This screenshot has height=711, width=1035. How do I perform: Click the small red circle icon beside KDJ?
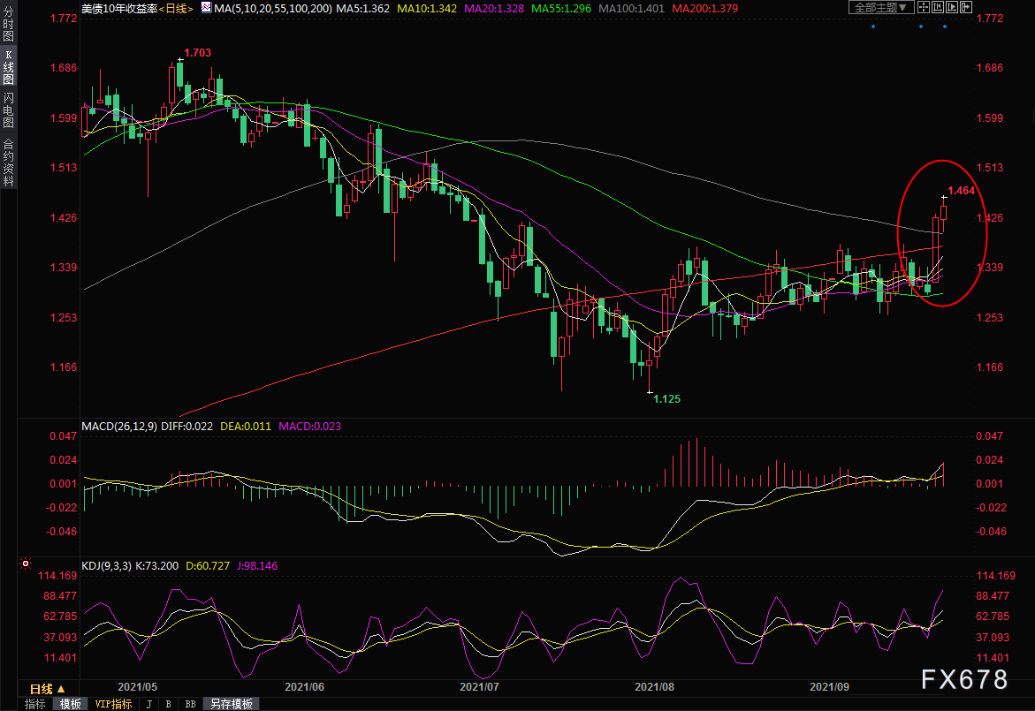point(26,563)
